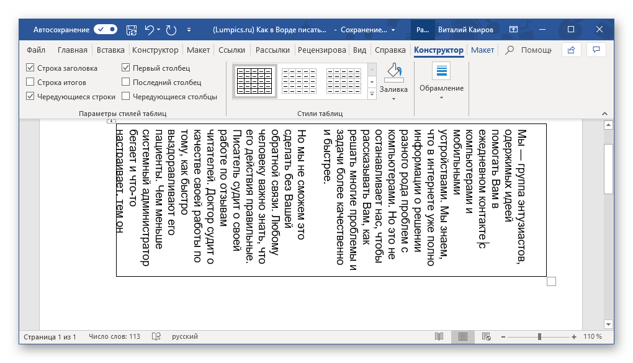Click the spelling check icon in status bar
Image resolution: width=633 pixels, height=363 pixels.
(156, 336)
